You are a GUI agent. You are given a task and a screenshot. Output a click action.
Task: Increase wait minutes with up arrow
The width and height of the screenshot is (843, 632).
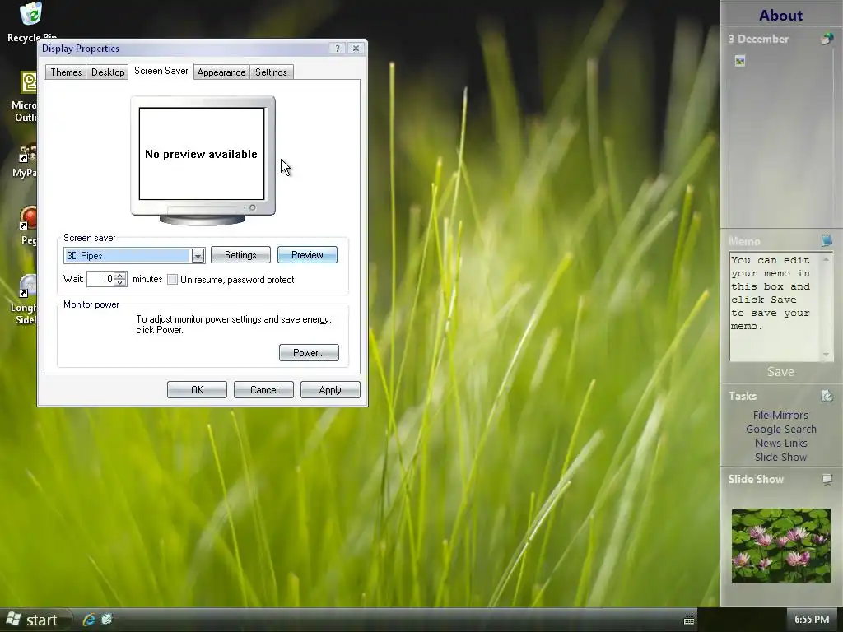point(120,276)
